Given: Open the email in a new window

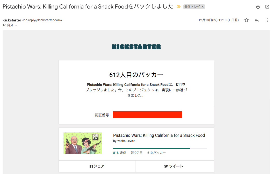Looking at the screenshot, I should coord(267,7).
